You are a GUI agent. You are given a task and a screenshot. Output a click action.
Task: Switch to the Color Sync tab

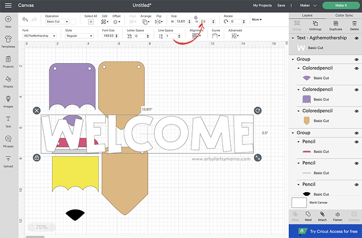click(x=344, y=16)
